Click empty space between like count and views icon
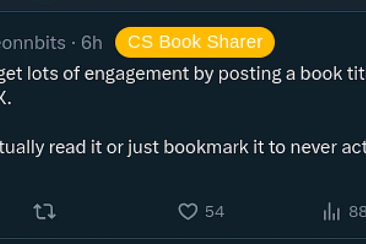This screenshot has width=366, height=244. coord(274,212)
